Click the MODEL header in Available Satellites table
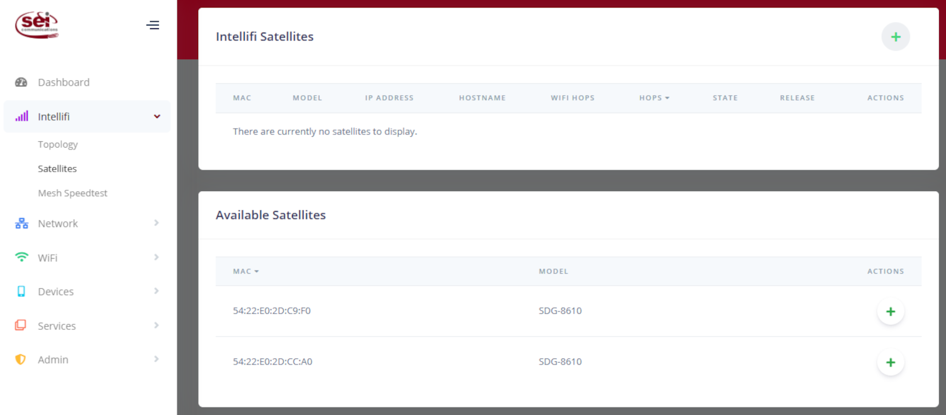 click(x=554, y=271)
